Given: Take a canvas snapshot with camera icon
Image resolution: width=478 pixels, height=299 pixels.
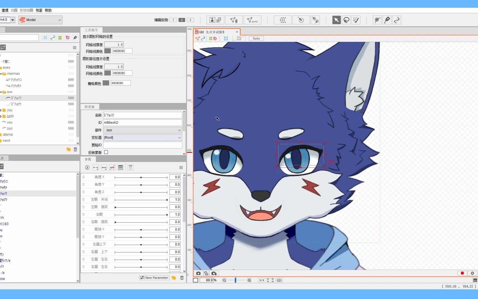Looking at the screenshot, I should point(198,273).
